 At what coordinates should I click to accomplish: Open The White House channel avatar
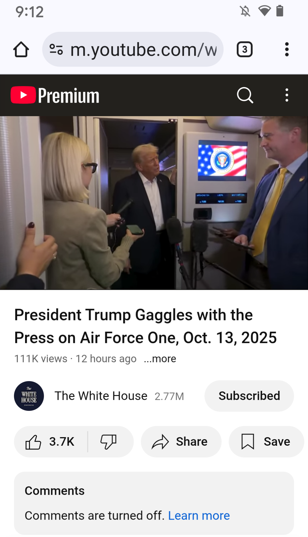tap(29, 396)
